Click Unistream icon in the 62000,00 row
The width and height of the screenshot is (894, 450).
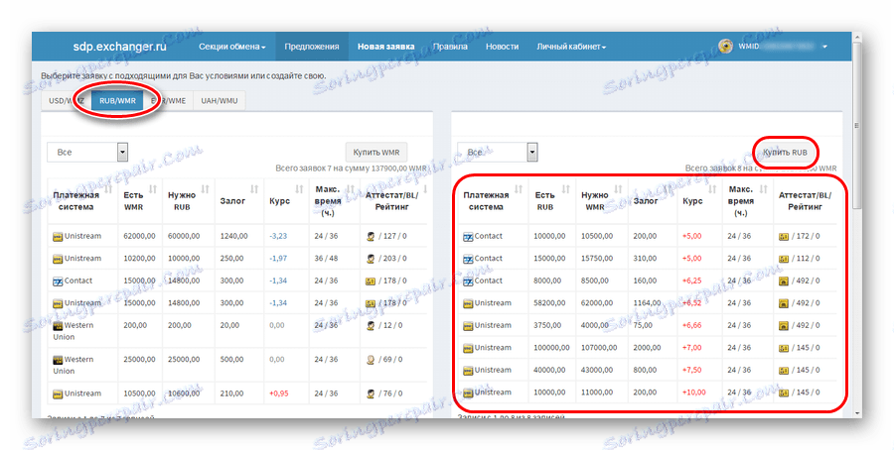point(58,237)
